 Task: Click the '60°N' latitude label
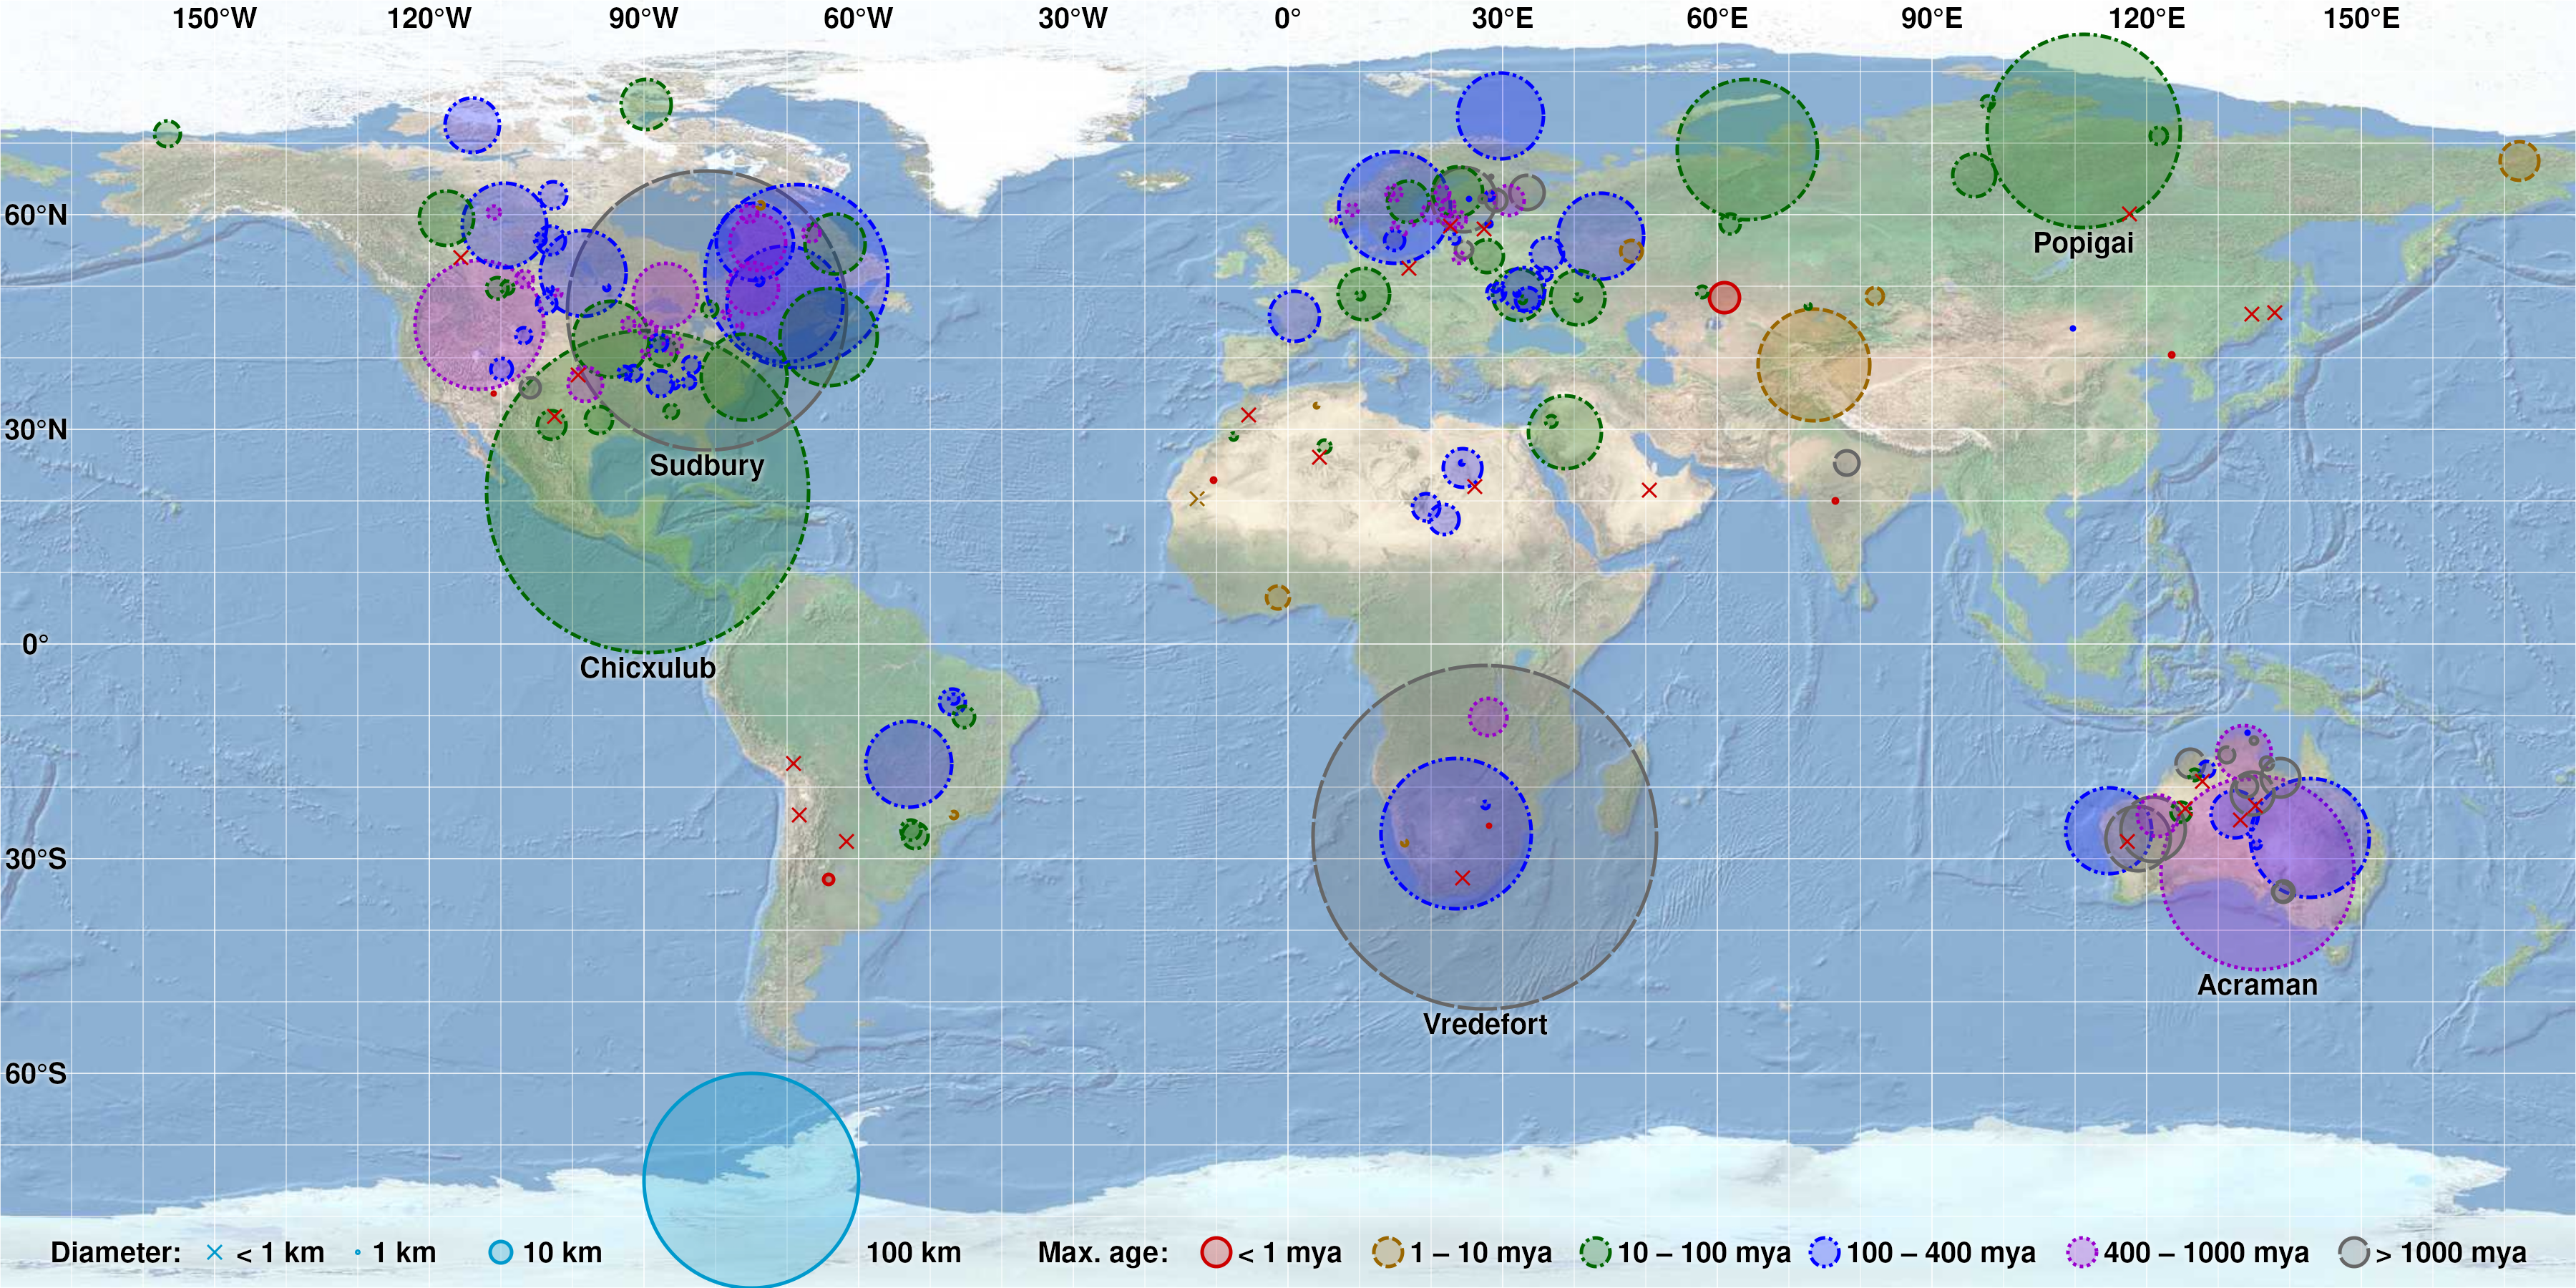pos(36,216)
